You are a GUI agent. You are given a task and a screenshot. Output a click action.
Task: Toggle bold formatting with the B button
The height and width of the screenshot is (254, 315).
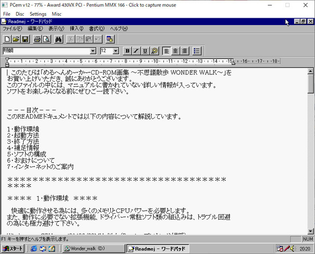127,51
